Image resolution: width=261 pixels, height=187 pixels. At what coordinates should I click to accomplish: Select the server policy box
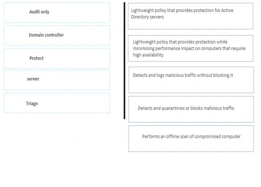57,80
